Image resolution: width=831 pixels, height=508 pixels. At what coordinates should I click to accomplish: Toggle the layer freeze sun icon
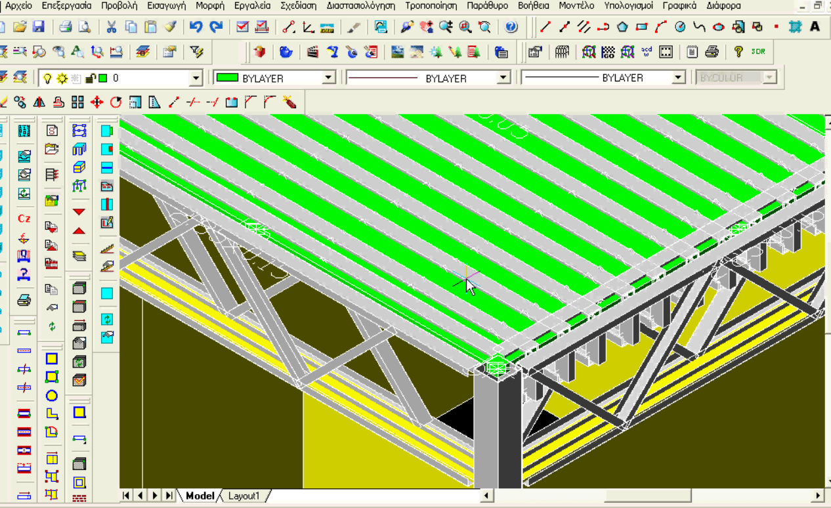[62, 78]
